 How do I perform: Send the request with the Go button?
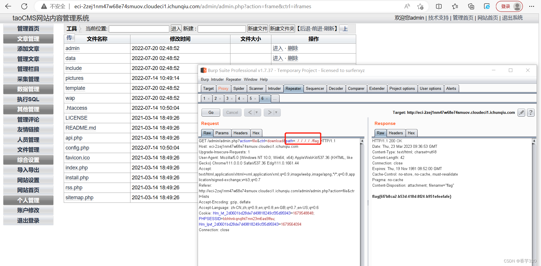[x=211, y=112]
